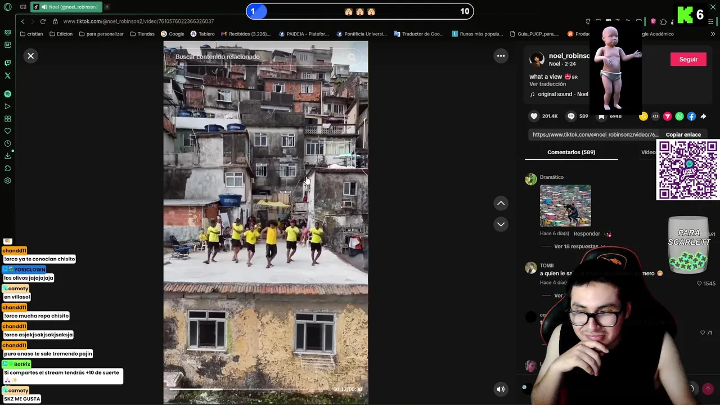The height and width of the screenshot is (405, 720).
Task: Open the three-dot more options menu
Action: click(501, 56)
